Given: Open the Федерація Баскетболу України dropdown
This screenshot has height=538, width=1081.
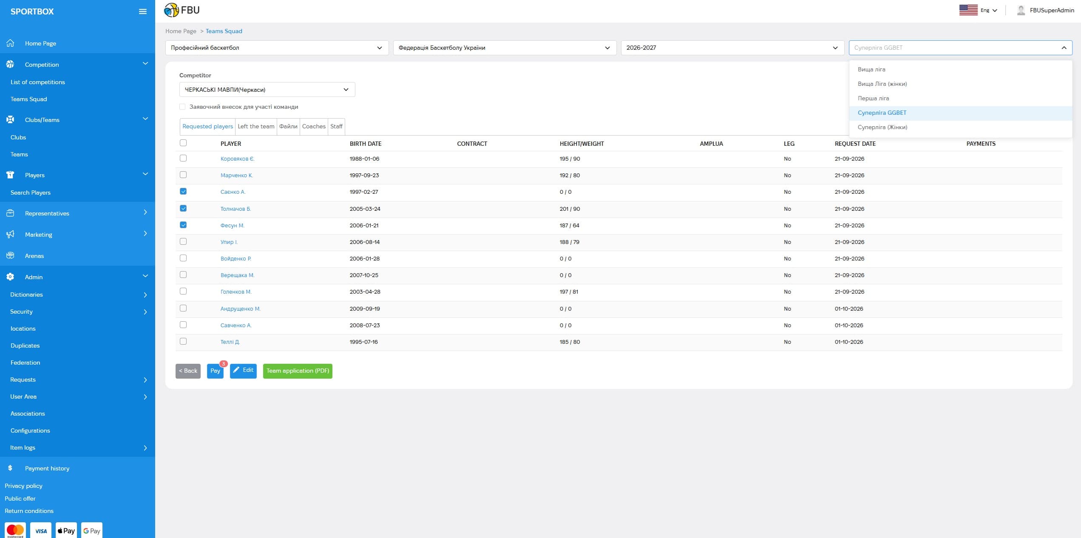Looking at the screenshot, I should click(x=505, y=48).
